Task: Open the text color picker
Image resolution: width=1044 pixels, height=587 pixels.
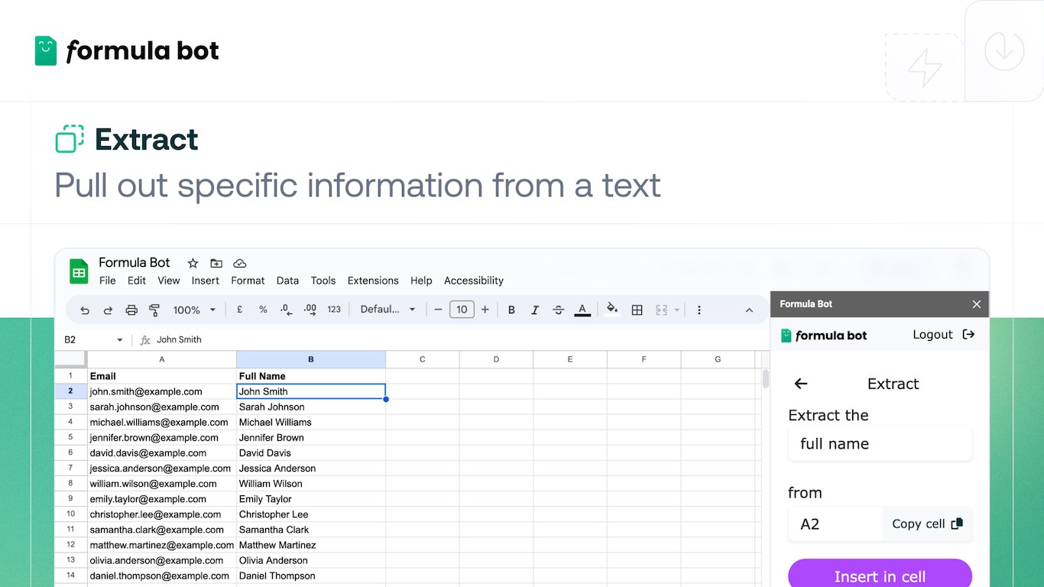Action: click(x=582, y=310)
